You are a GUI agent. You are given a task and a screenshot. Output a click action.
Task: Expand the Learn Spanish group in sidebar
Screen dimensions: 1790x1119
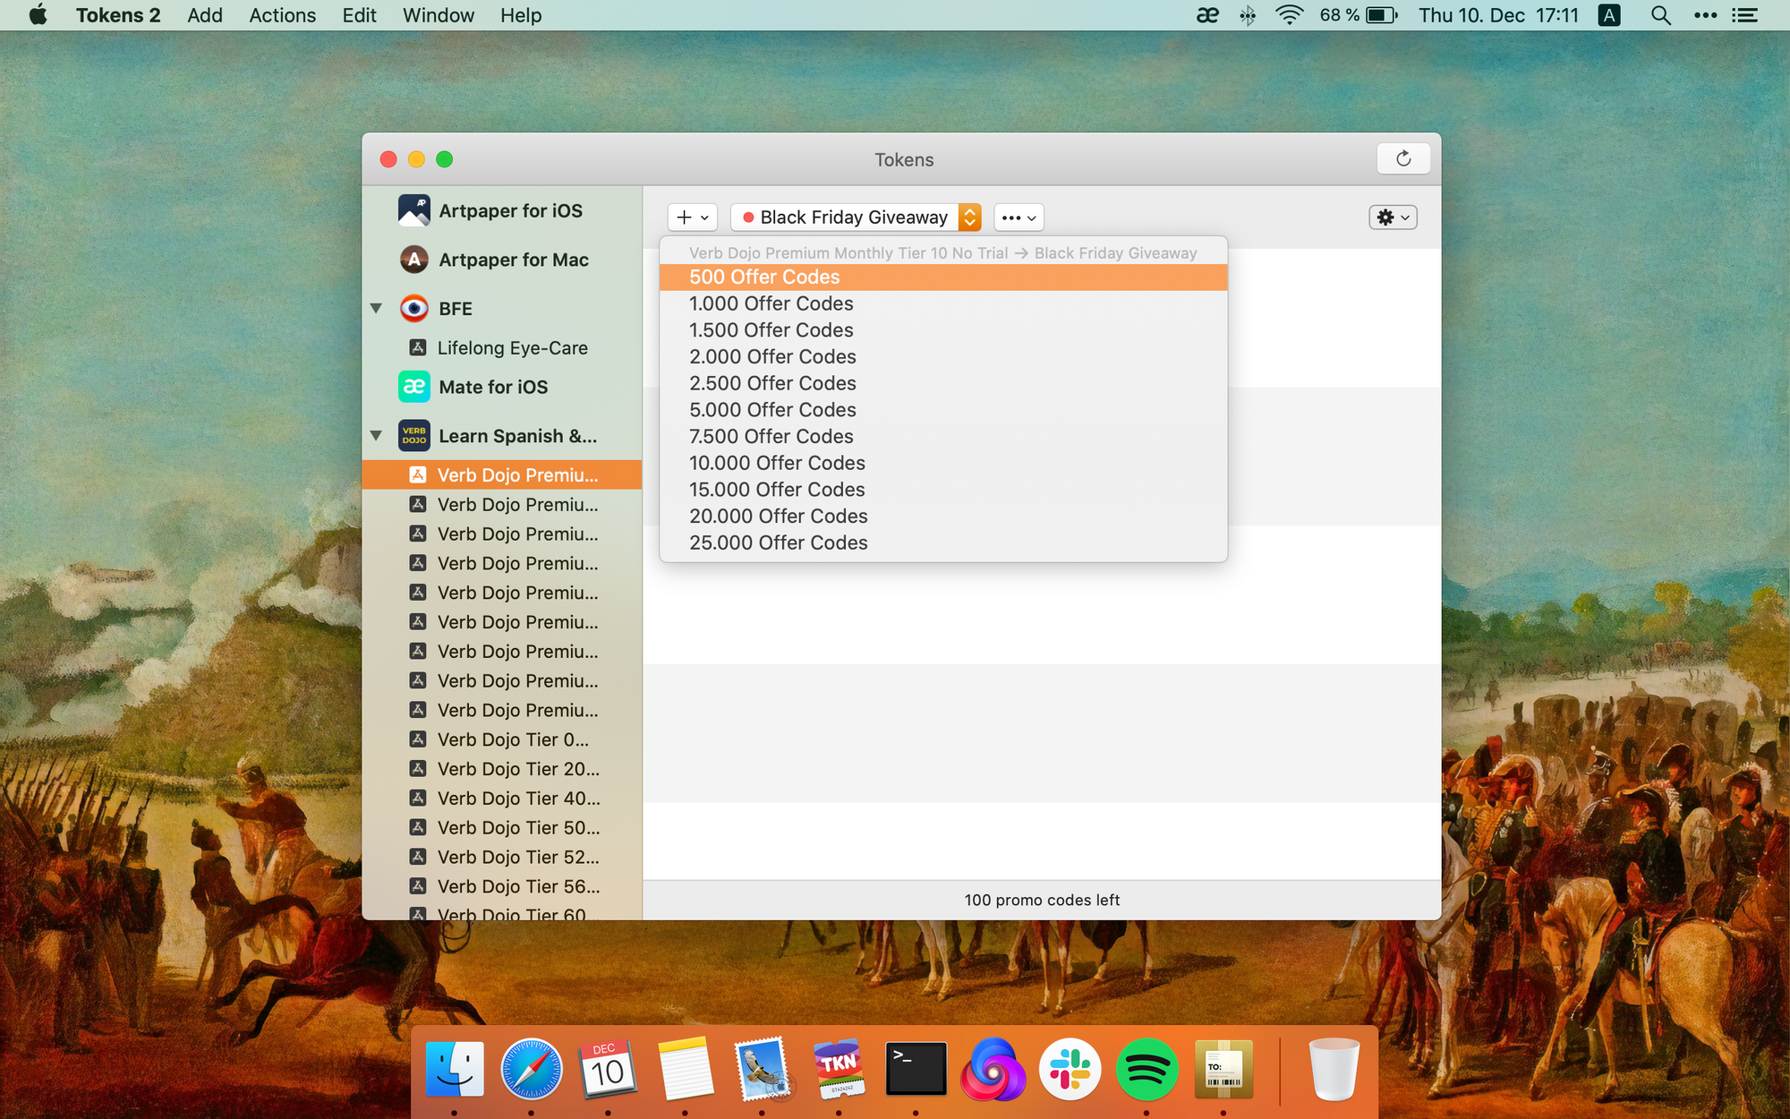pyautogui.click(x=376, y=436)
